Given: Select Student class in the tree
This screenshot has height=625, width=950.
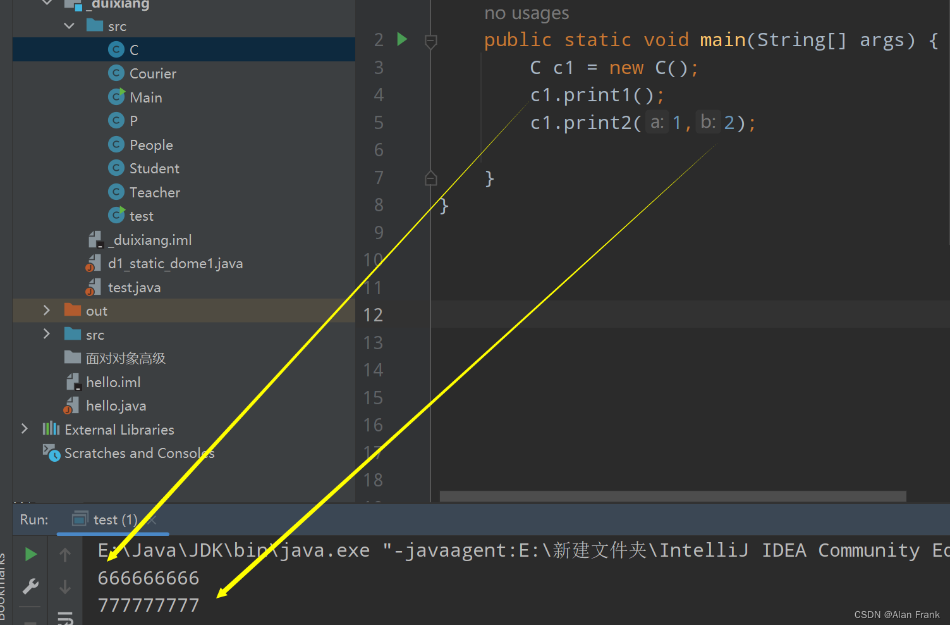Looking at the screenshot, I should pyautogui.click(x=154, y=168).
